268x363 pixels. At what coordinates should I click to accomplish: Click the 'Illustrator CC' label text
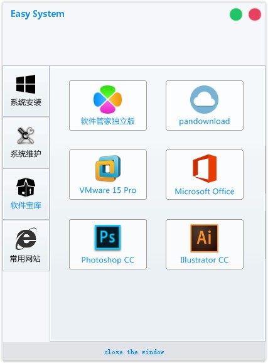point(205,260)
